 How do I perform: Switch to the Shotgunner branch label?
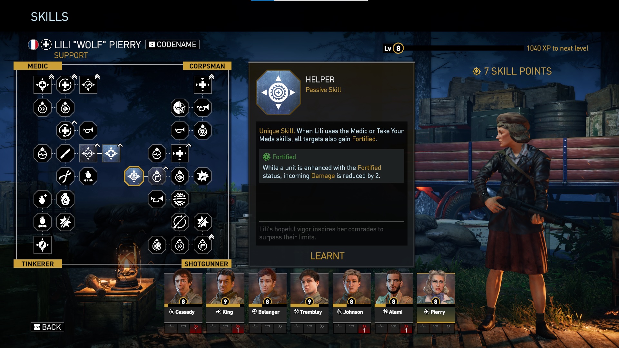click(x=206, y=264)
